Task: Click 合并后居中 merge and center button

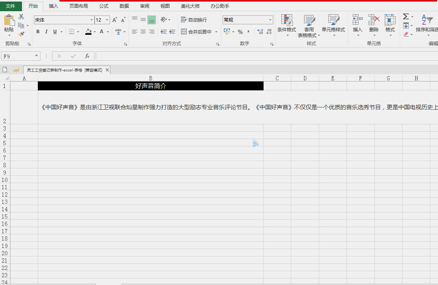Action: [196, 32]
